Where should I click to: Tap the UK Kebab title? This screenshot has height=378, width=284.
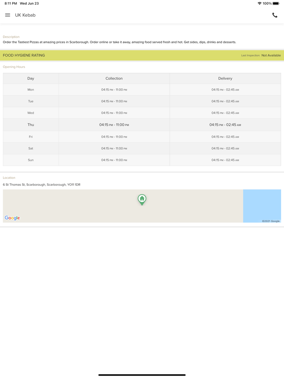[x=25, y=15]
